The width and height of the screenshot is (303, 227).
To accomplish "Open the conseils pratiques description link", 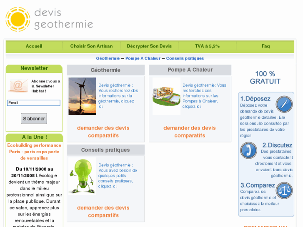I will (118, 176).
